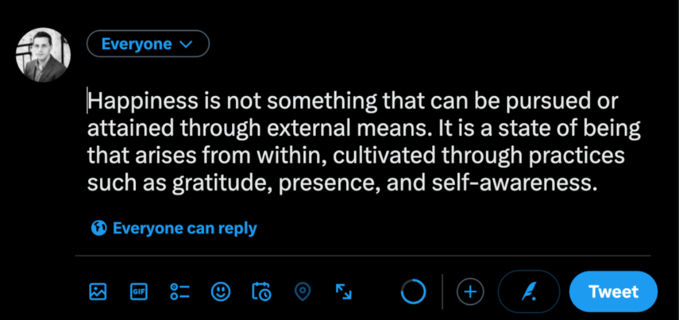
Task: Add another tweet with the plus icon
Action: point(470,292)
